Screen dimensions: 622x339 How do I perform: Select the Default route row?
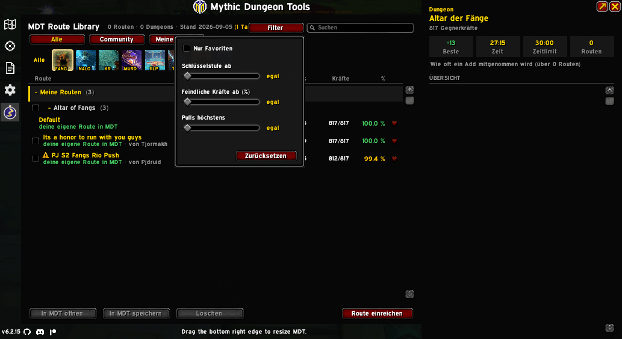(216, 123)
